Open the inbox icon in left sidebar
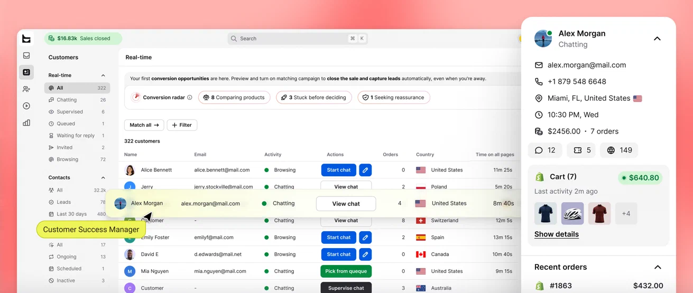 coord(26,55)
